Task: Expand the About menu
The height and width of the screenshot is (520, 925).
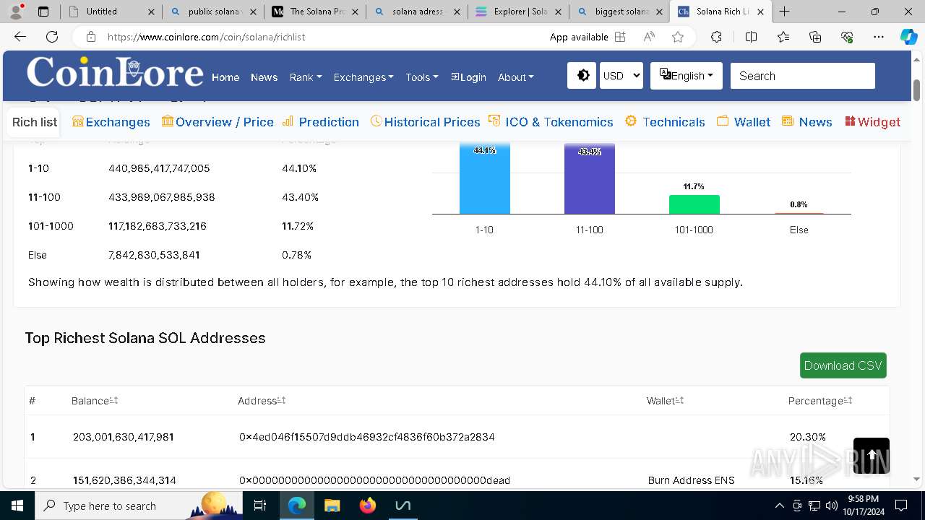Action: (x=516, y=77)
